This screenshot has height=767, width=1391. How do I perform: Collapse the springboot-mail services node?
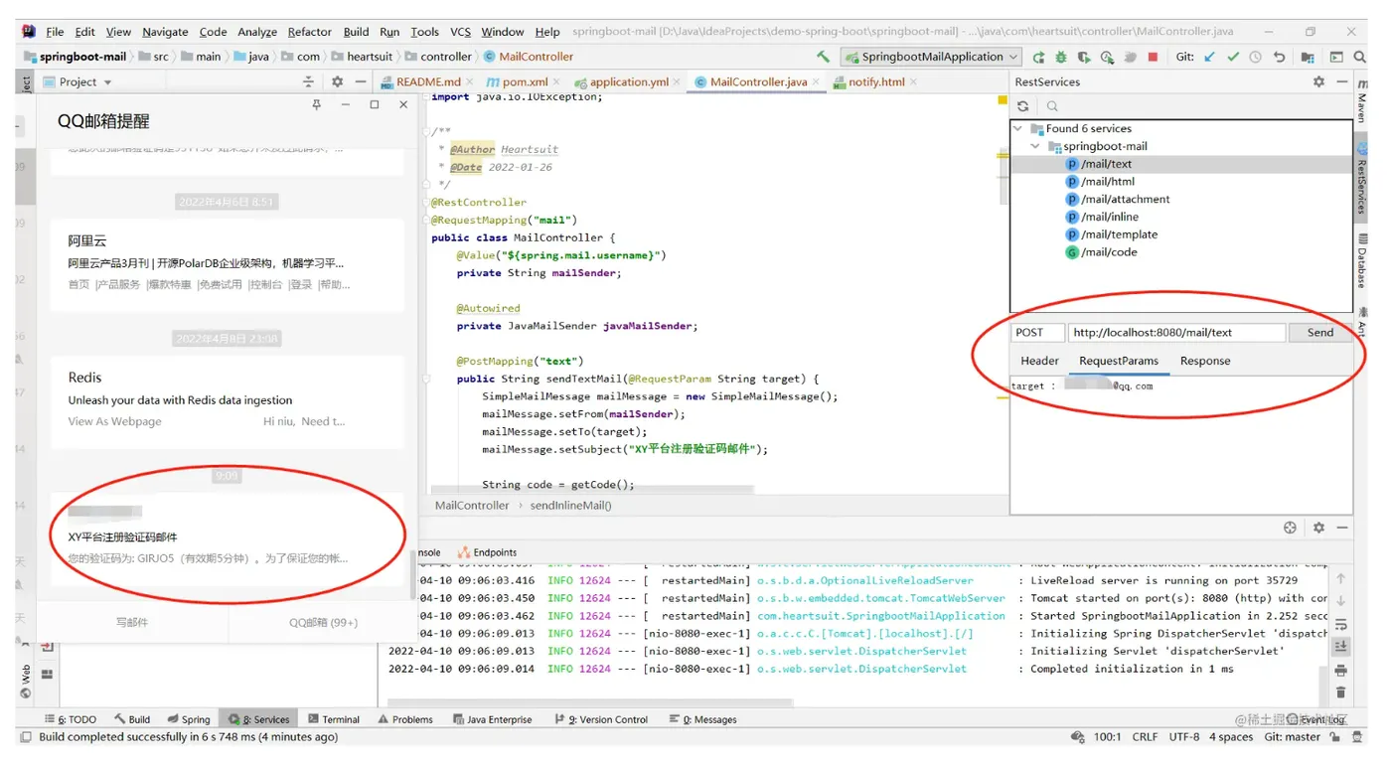tap(1036, 146)
